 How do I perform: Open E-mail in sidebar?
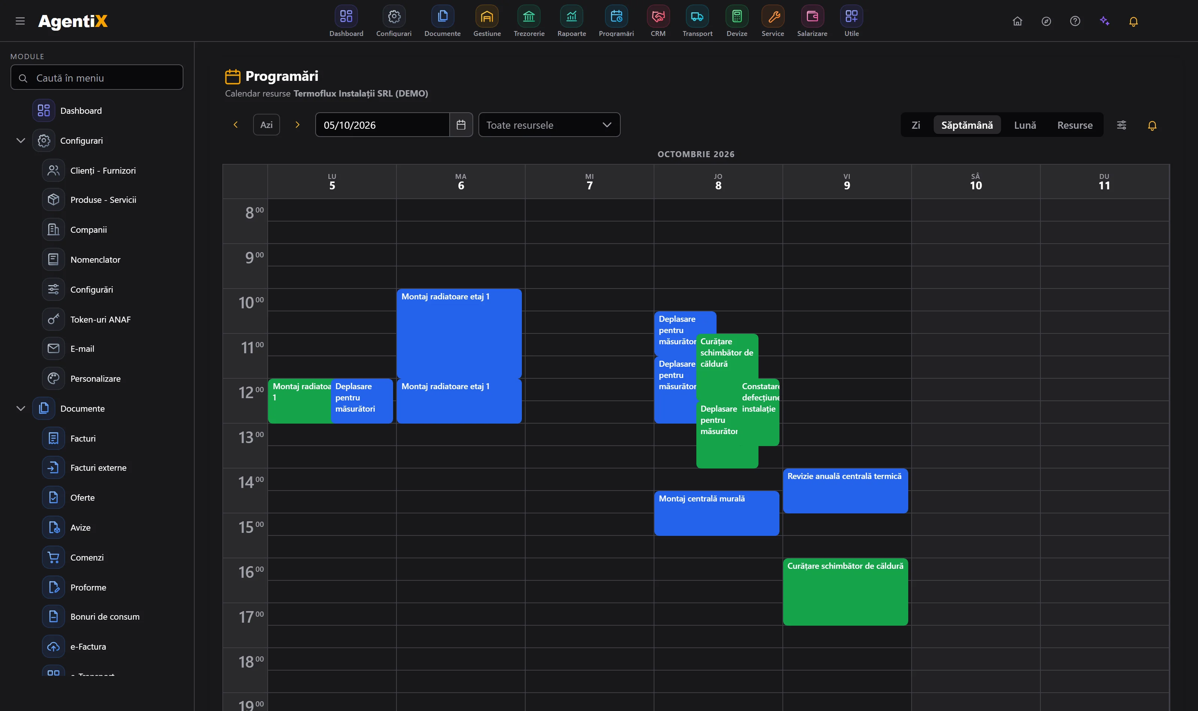(68, 348)
